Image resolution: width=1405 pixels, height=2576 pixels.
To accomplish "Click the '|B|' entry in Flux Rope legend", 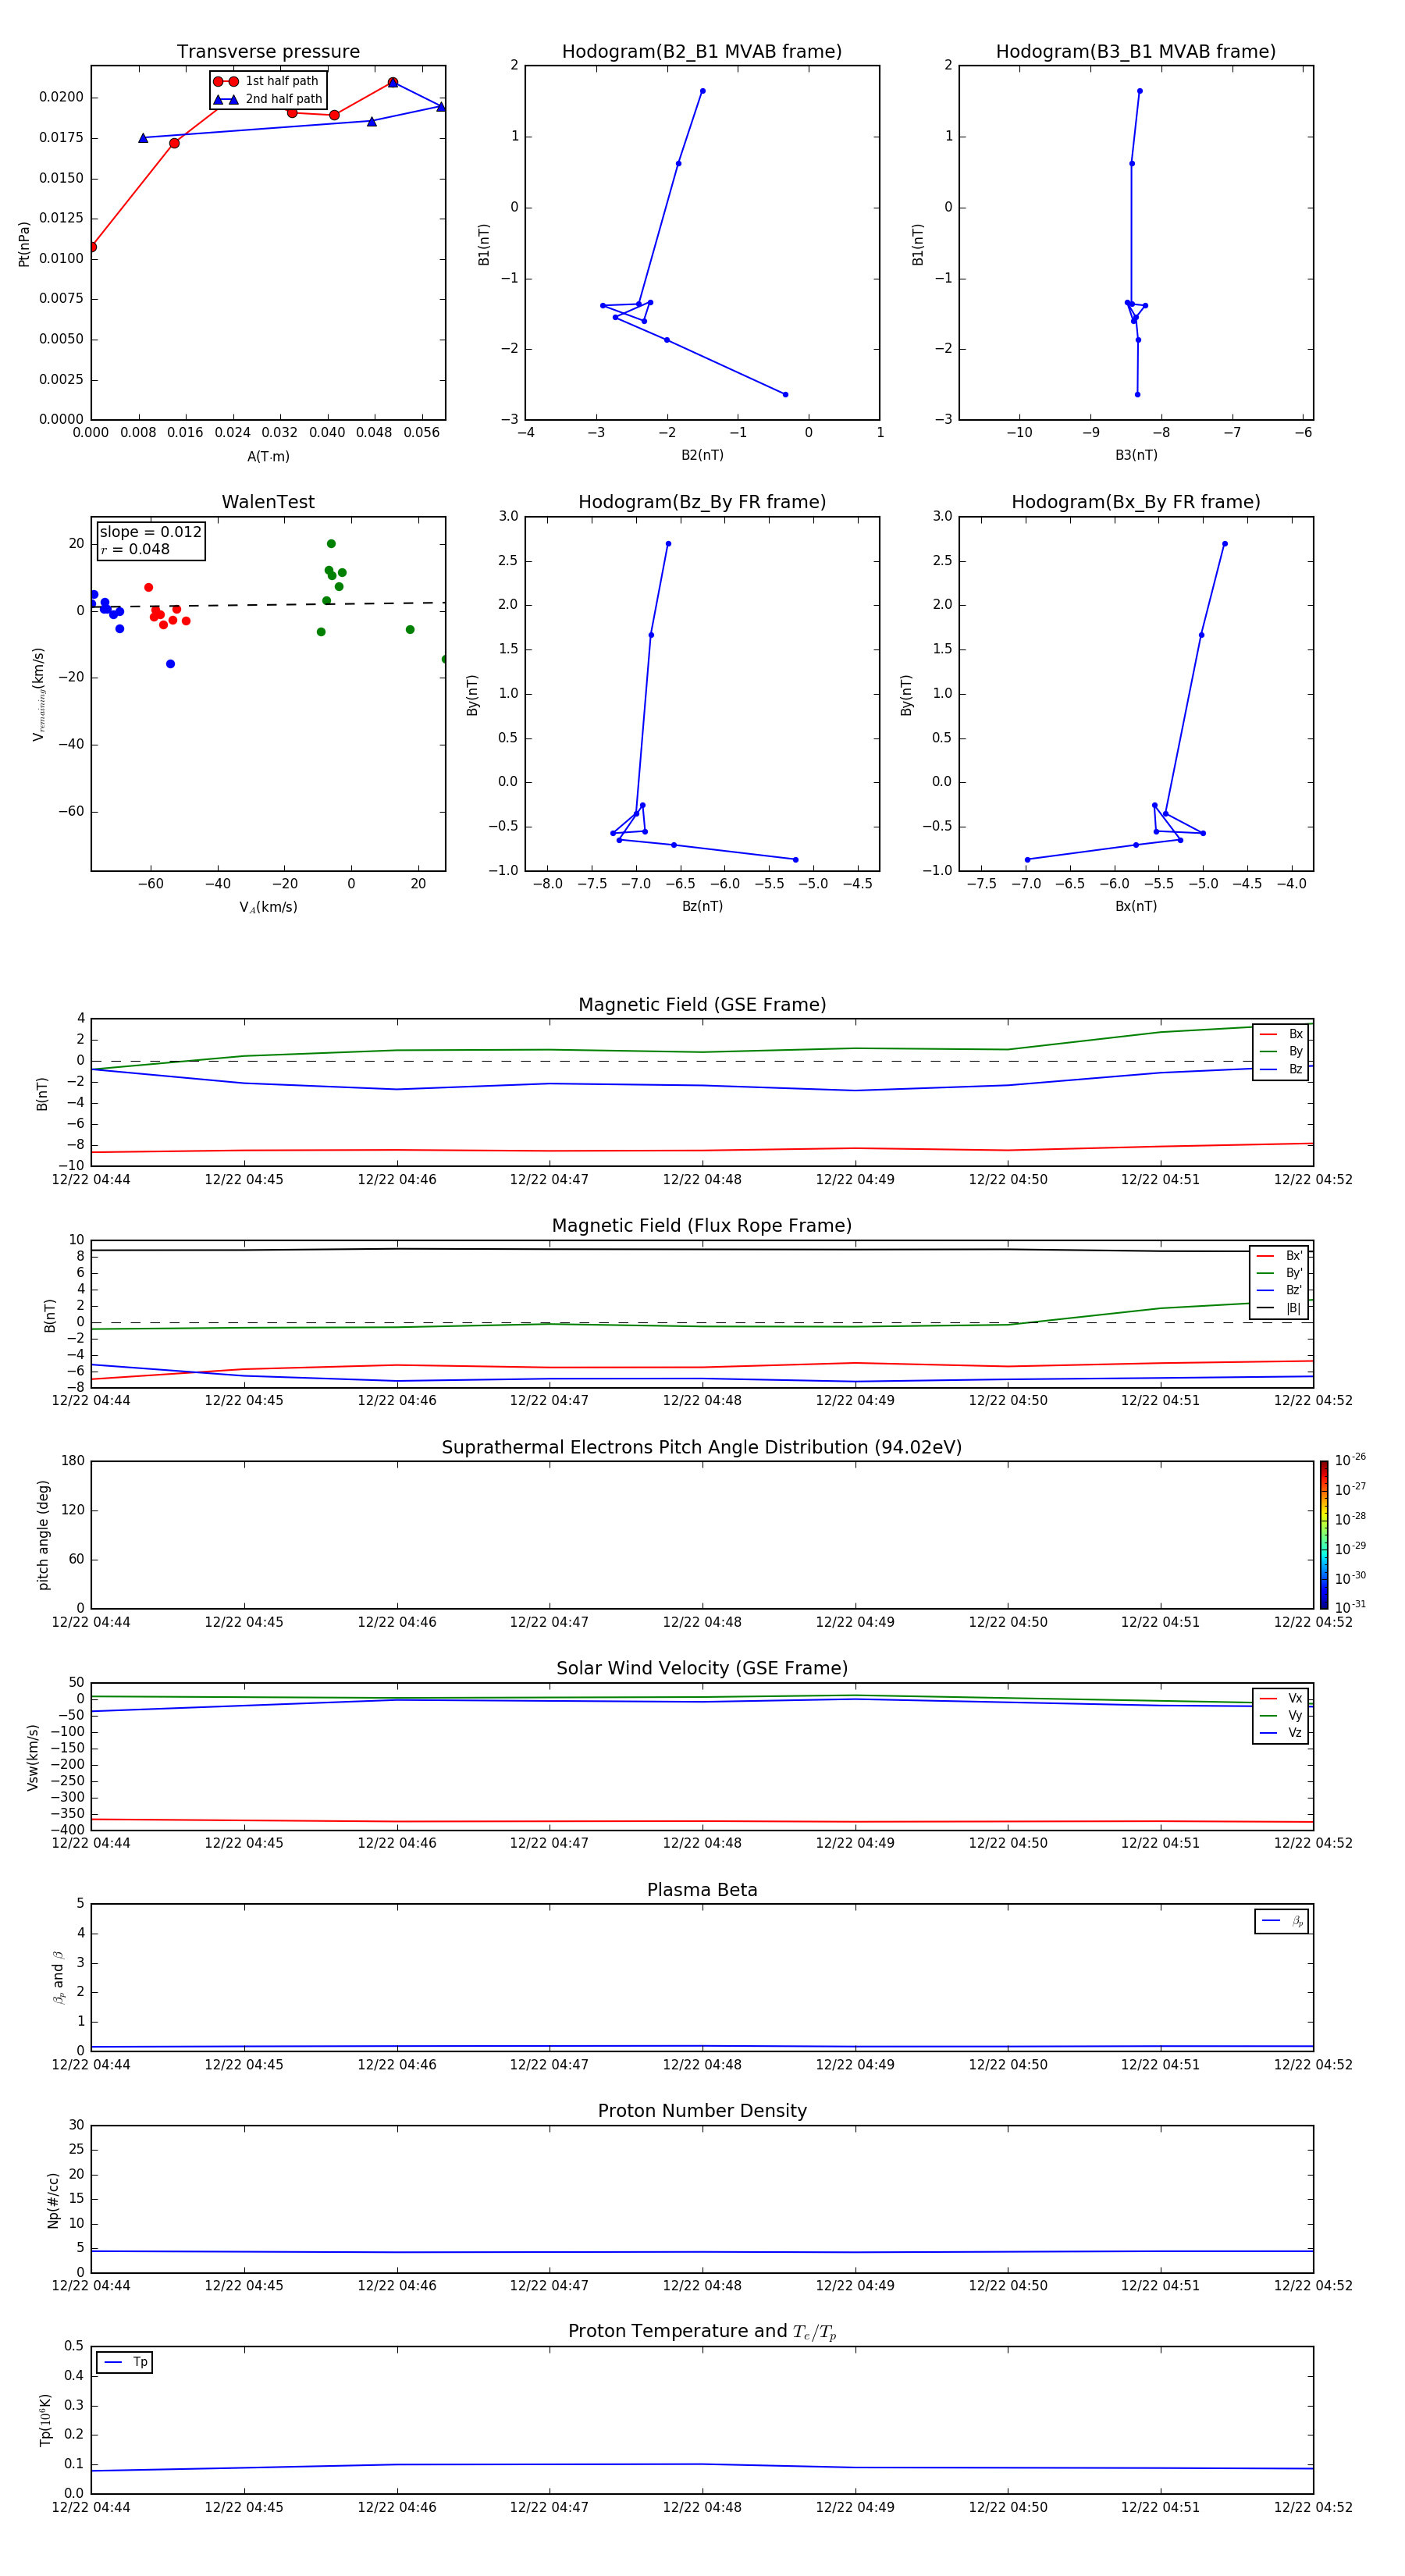I will pos(1280,1308).
